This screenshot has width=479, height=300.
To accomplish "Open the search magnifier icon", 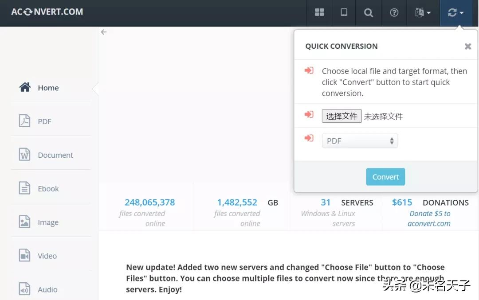I will [369, 12].
